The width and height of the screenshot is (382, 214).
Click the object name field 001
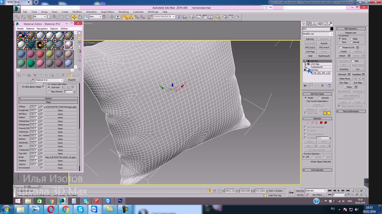click(316, 29)
